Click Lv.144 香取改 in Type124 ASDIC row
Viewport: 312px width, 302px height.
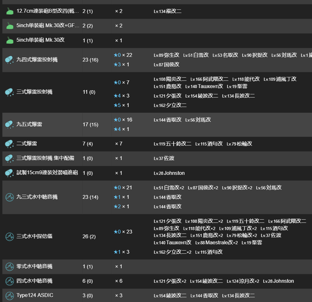click(204, 296)
